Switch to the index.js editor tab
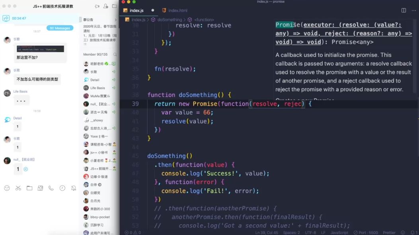Image resolution: width=419 pixels, height=235 pixels. [136, 10]
